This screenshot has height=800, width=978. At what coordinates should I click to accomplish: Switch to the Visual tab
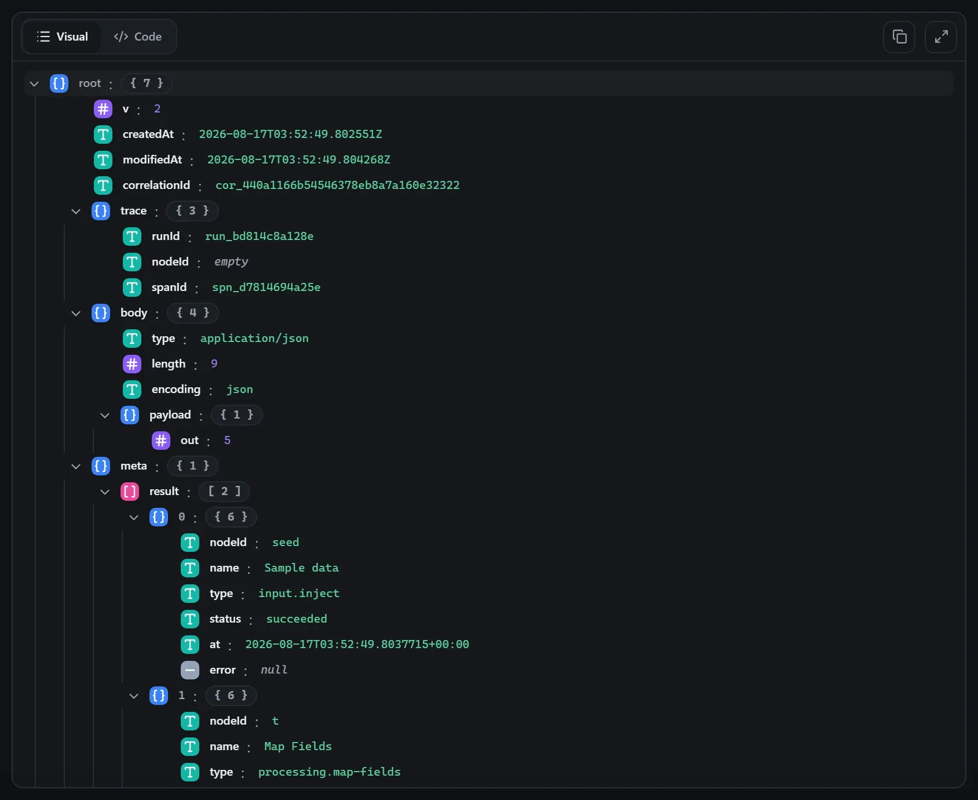point(62,37)
